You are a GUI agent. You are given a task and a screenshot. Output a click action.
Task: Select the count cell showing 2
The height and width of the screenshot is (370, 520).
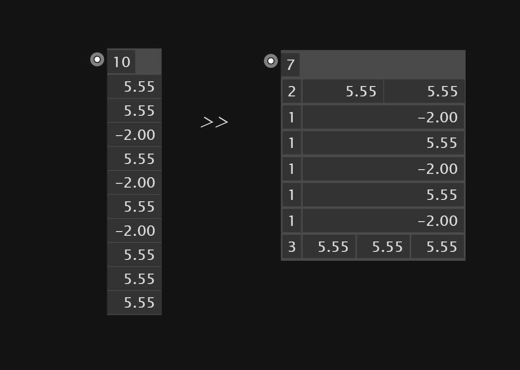tap(291, 91)
